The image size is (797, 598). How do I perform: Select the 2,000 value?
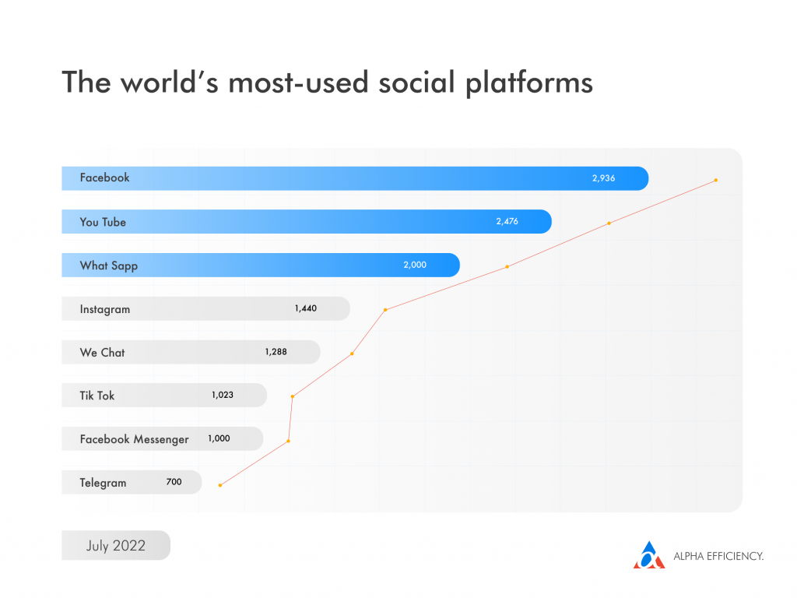coord(415,265)
